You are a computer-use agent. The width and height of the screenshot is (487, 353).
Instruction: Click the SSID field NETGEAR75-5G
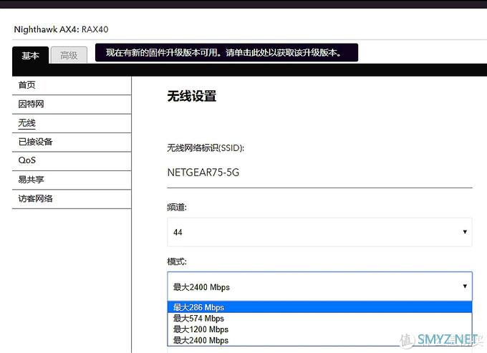point(319,173)
